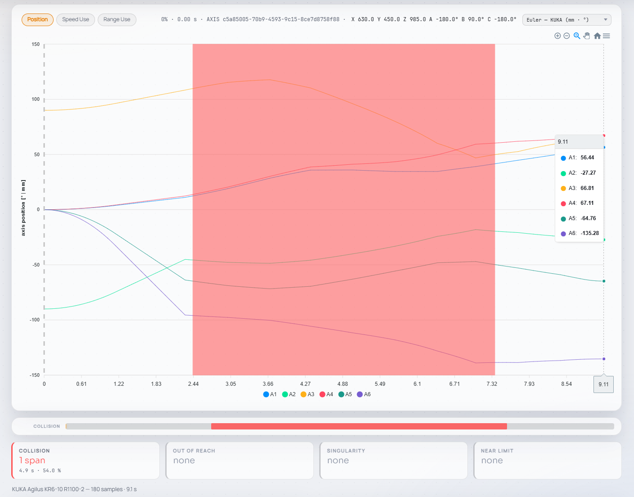Switch to the Speed Use tab

76,20
